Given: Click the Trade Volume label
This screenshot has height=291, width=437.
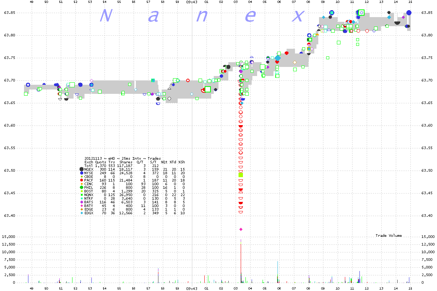Looking at the screenshot, I should tap(389, 236).
